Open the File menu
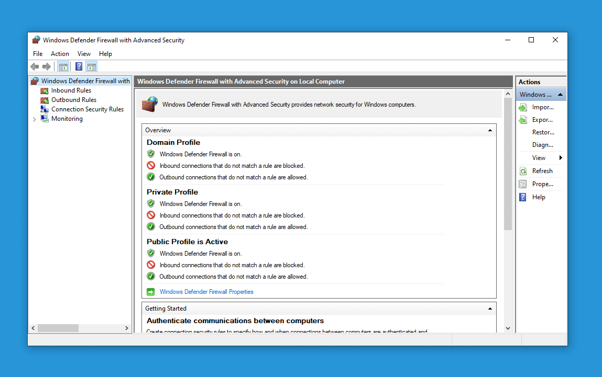Screen dimensions: 602x377 click(38, 54)
